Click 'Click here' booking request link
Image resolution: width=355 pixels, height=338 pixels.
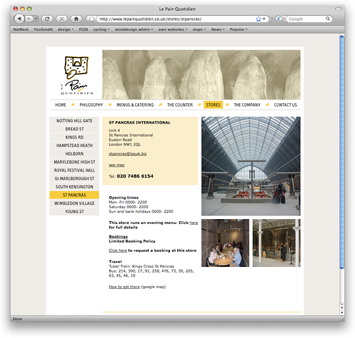tap(118, 251)
